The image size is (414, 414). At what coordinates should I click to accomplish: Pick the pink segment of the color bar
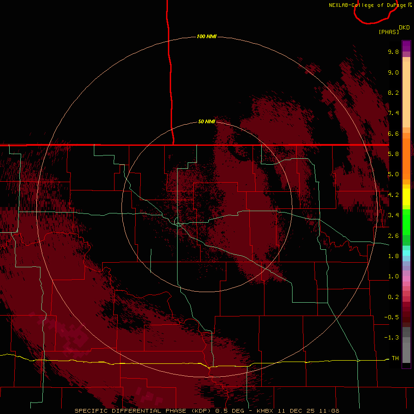[x=406, y=279]
